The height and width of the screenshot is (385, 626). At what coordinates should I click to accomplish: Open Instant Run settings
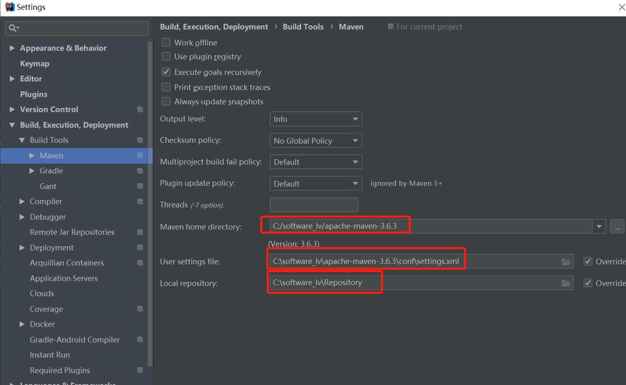pos(50,355)
